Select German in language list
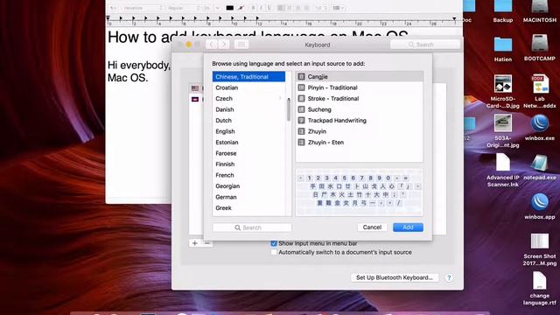560x315 pixels. click(248, 197)
